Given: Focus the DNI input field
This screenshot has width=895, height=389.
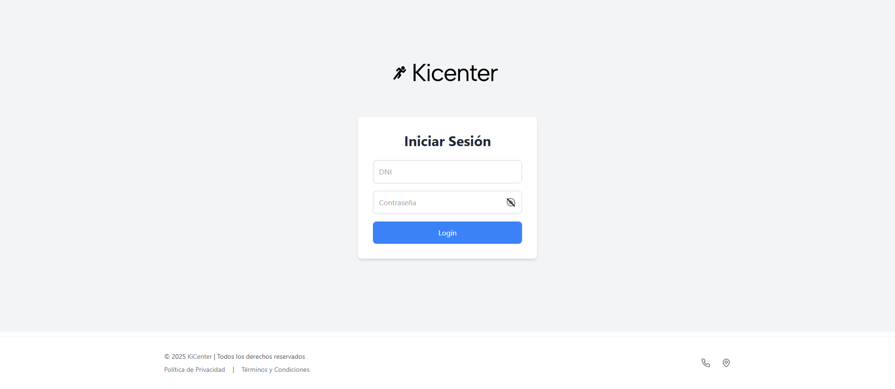Looking at the screenshot, I should pos(447,172).
